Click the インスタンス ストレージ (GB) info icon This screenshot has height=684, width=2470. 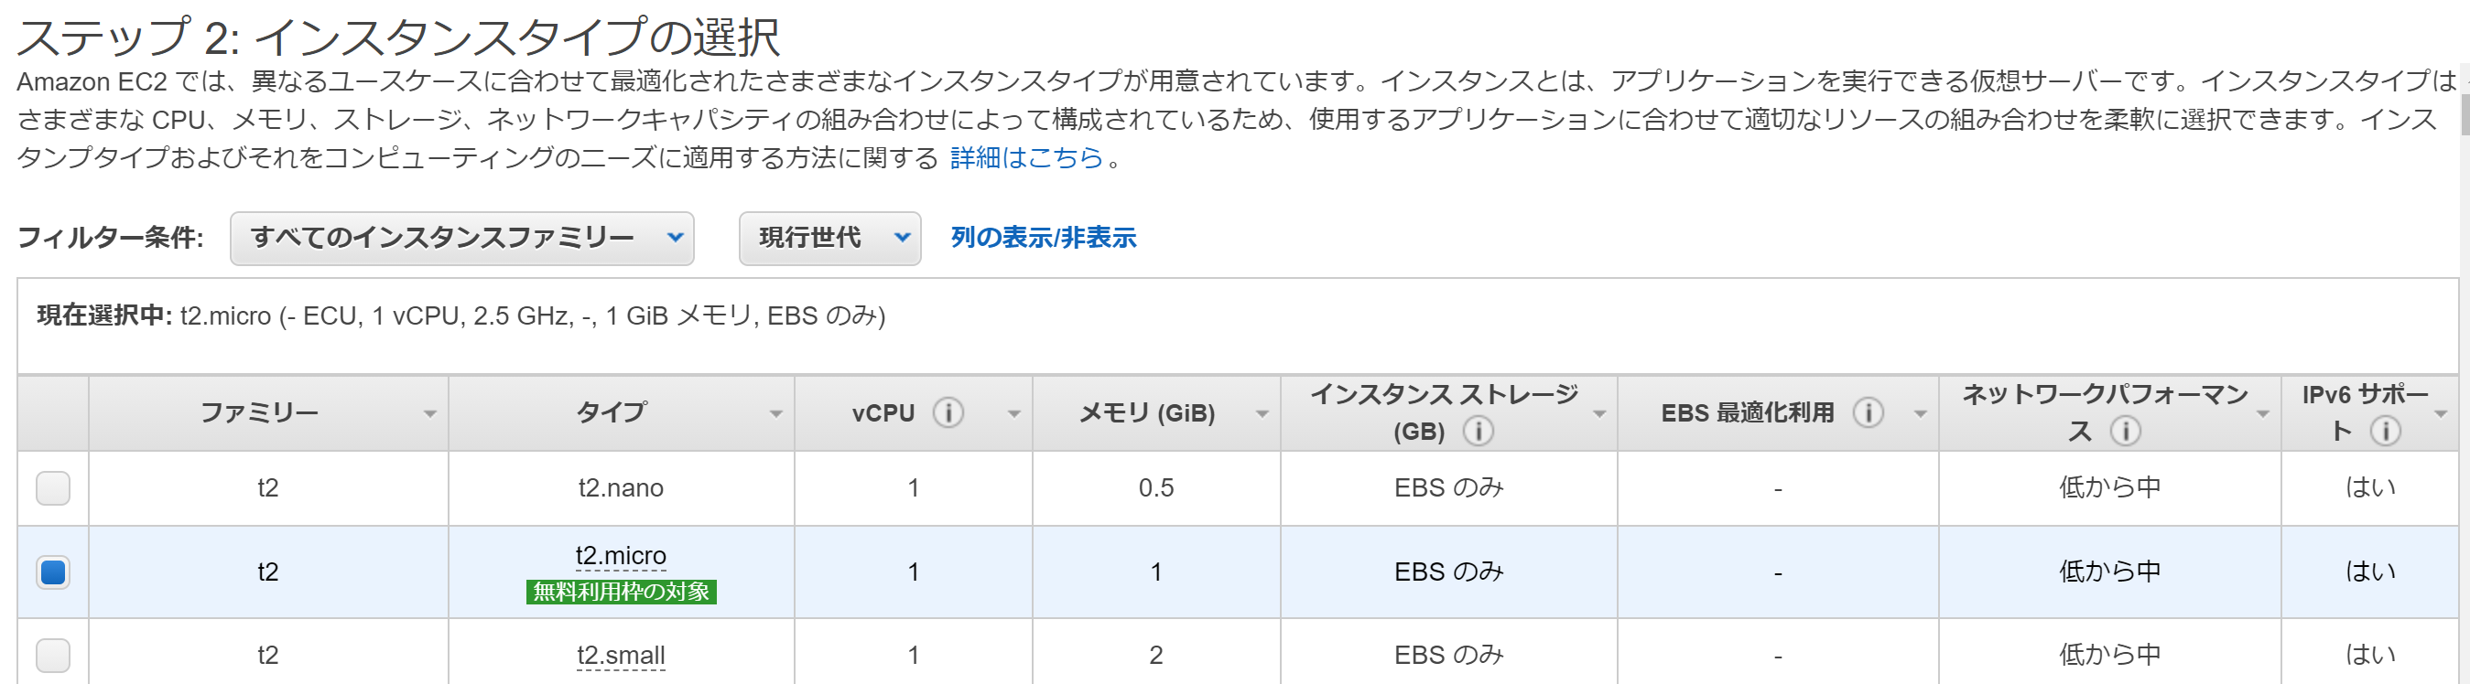tap(1478, 431)
